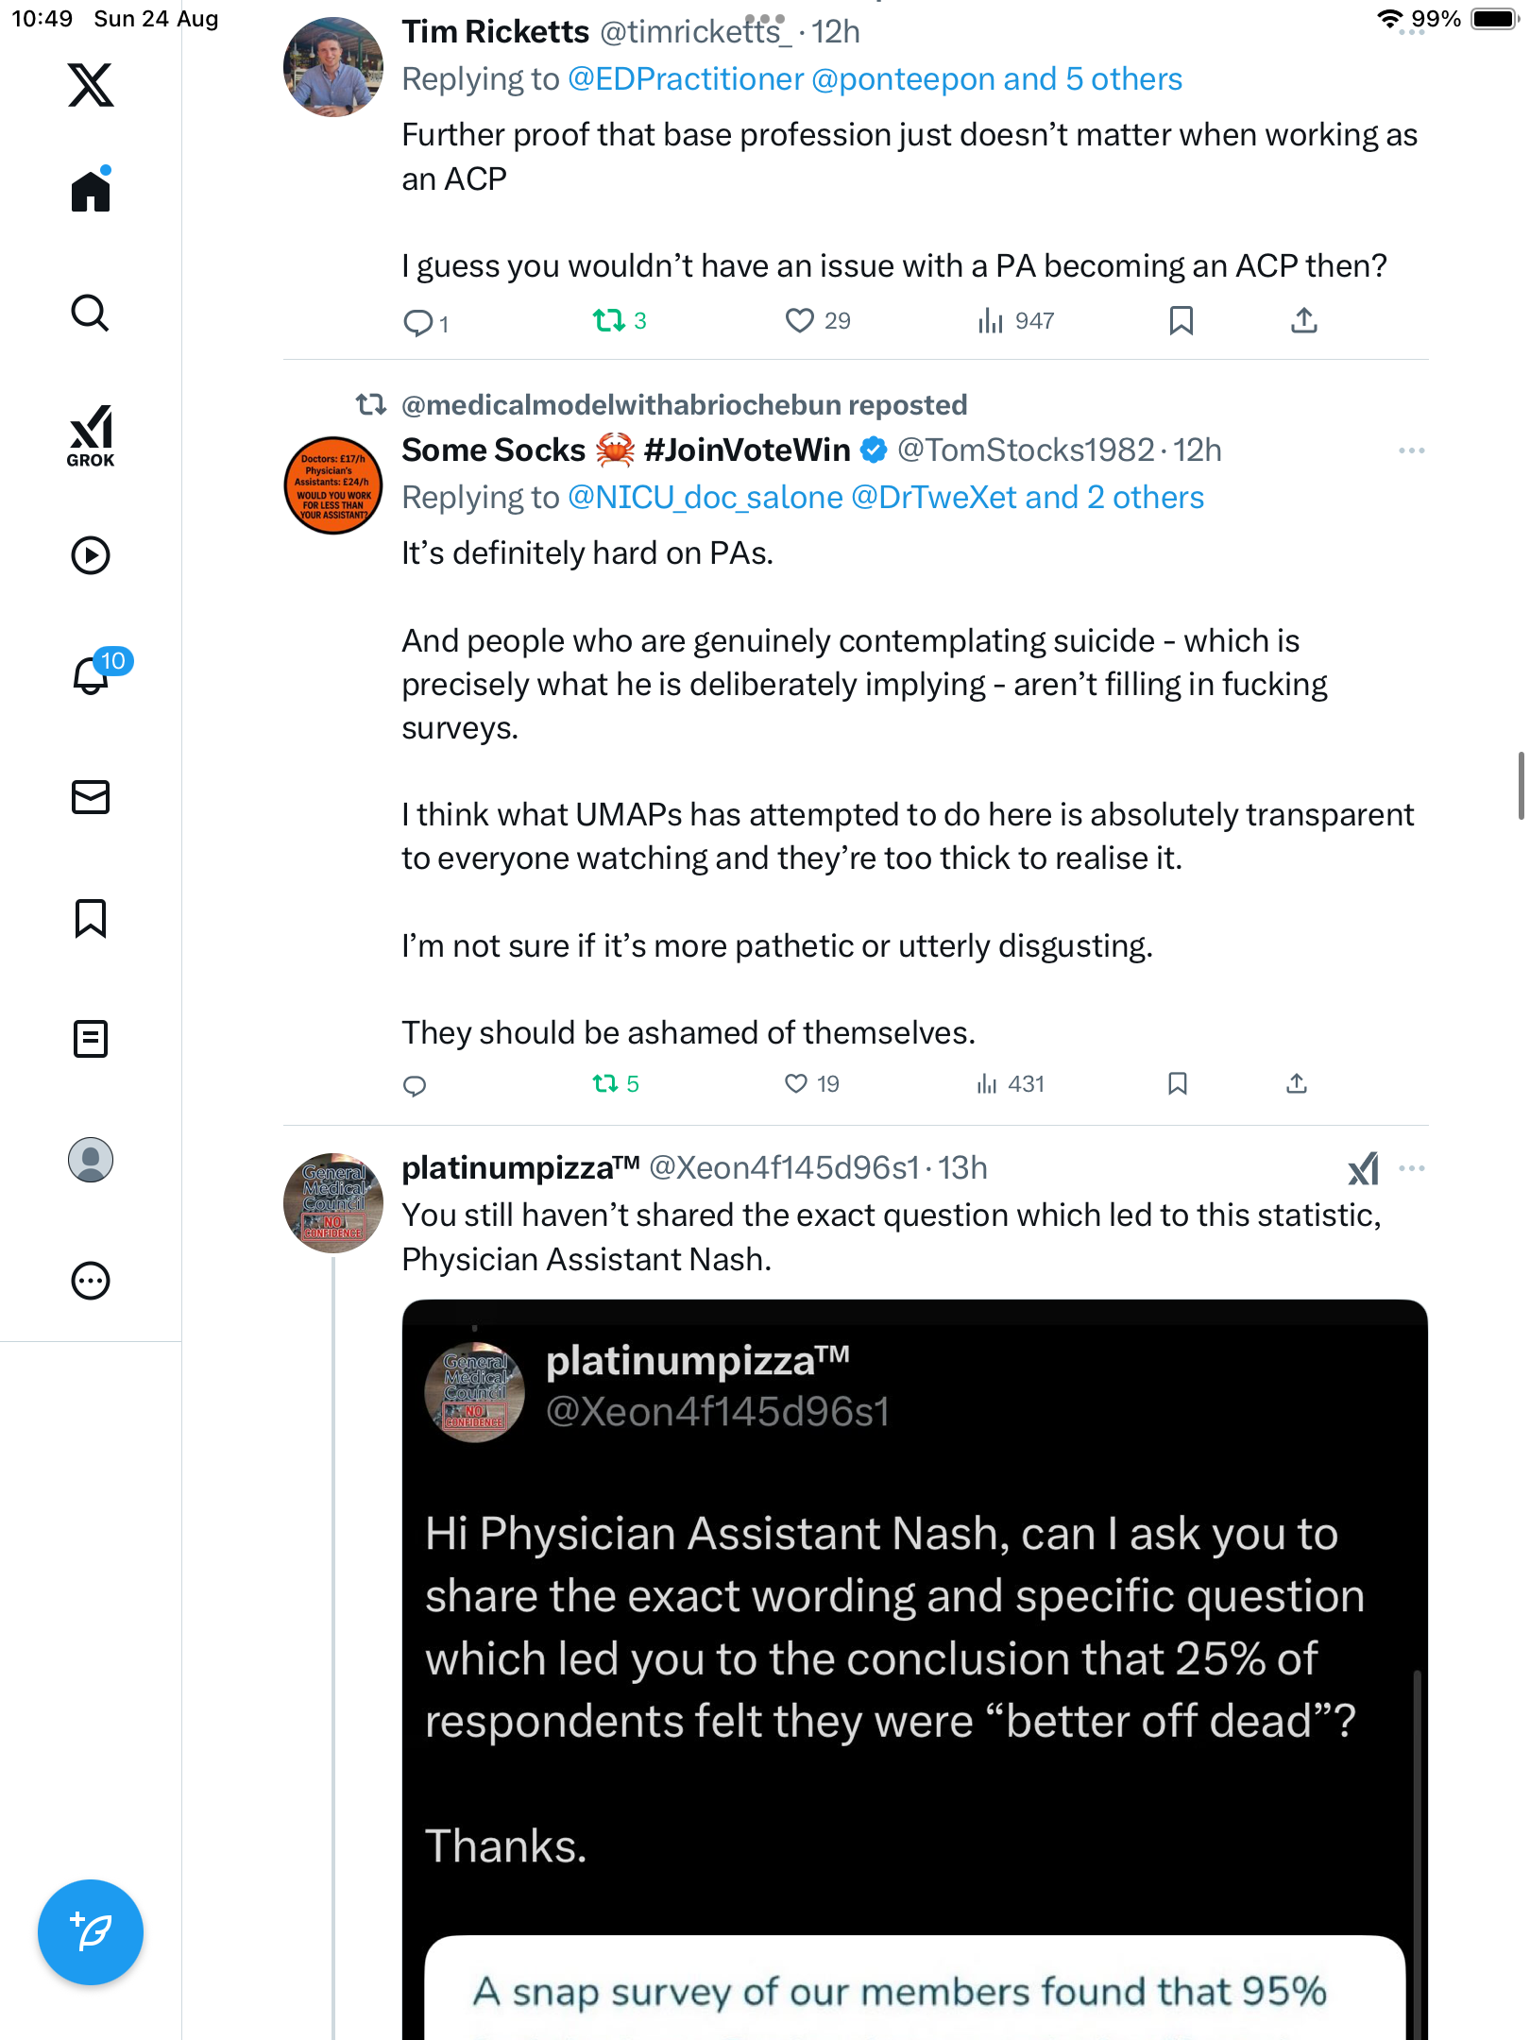Bookmark Tim Ricketts' reply post
The width and height of the screenshot is (1530, 2040).
coord(1181,321)
